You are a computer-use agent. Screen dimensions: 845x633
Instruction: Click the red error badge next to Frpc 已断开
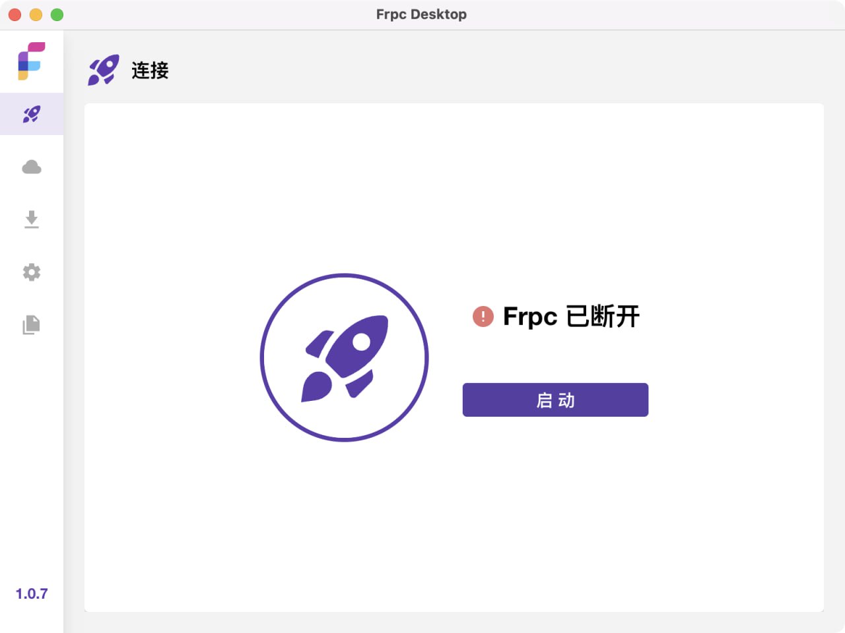point(483,316)
